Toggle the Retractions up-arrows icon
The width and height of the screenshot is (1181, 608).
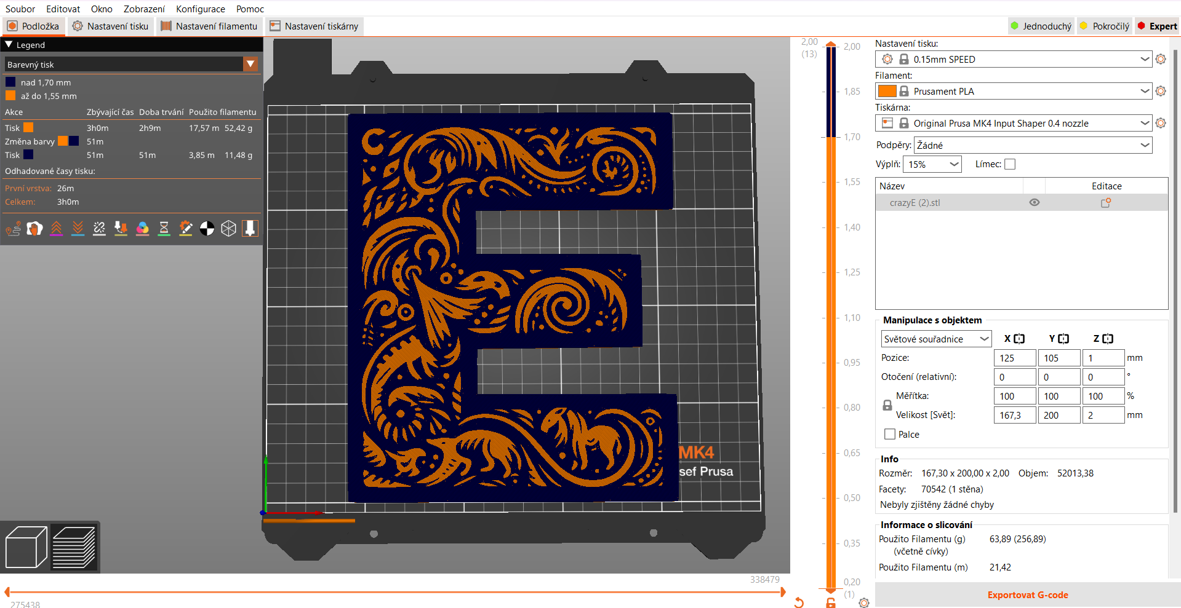(x=56, y=229)
